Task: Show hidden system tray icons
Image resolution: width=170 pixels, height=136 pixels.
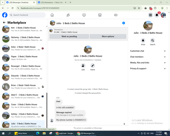Action: click(x=138, y=133)
